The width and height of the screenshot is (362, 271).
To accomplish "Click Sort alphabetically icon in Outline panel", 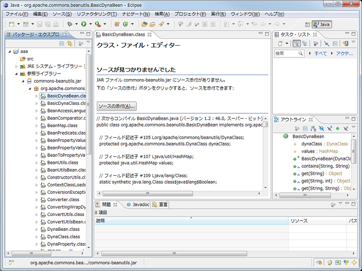I will tap(313, 128).
